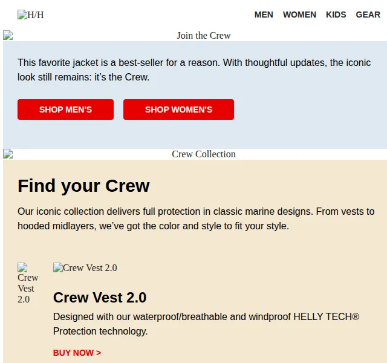Screen dimensions: 387x363
Task: Open the H/H logo home link
Action: coord(31,15)
